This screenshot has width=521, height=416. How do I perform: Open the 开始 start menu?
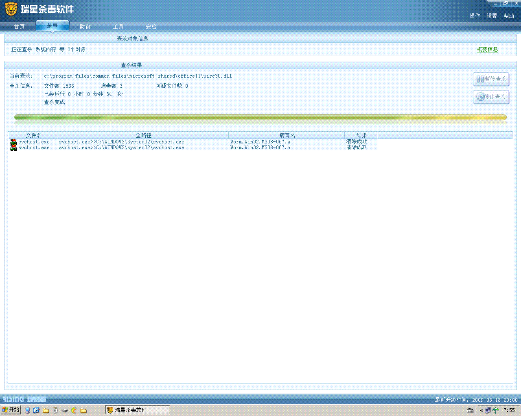point(11,410)
